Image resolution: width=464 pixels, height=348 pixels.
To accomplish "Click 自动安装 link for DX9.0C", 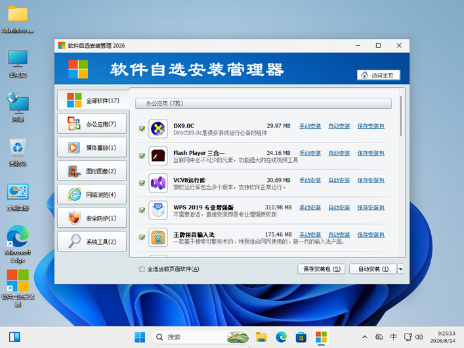I will pyautogui.click(x=339, y=126).
